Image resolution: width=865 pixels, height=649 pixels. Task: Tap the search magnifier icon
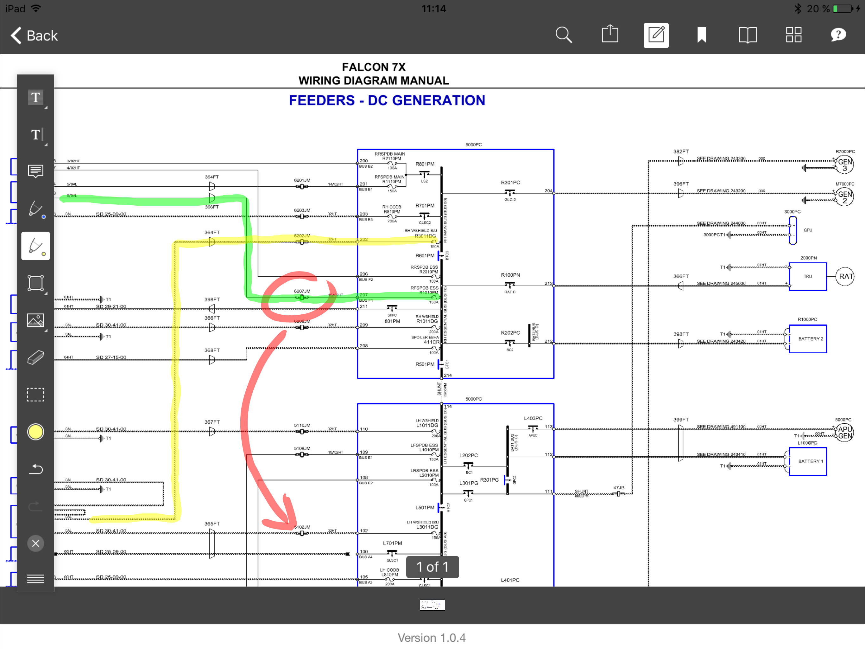564,35
